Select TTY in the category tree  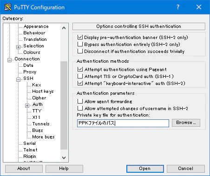[x=37, y=111]
